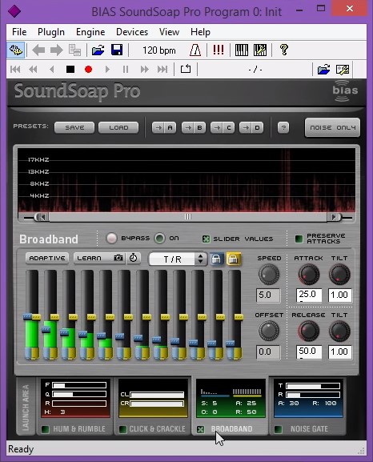Viewport: 373px width, 462px height.
Task: Toggle the Broadband module checkbox
Action: [200, 429]
